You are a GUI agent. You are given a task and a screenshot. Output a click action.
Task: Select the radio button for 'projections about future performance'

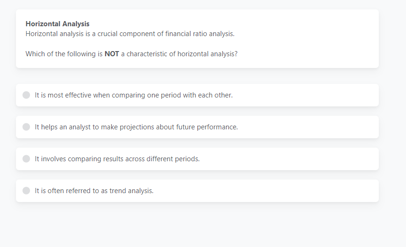(26, 127)
